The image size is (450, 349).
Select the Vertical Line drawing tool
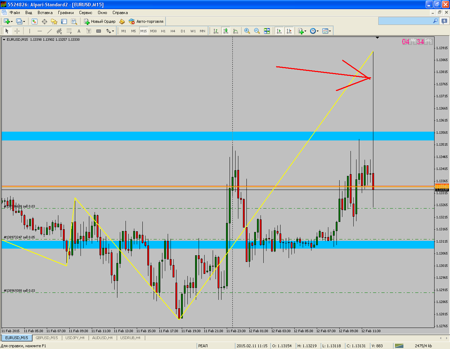click(x=30, y=31)
